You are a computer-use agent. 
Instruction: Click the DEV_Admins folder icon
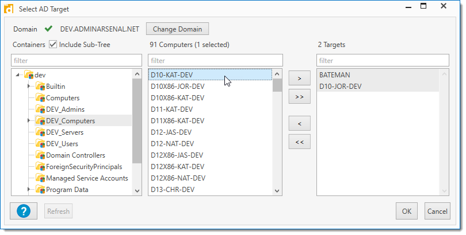pyautogui.click(x=40, y=109)
